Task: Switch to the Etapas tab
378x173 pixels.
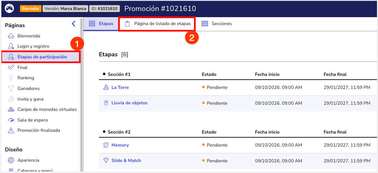Action: pos(101,24)
